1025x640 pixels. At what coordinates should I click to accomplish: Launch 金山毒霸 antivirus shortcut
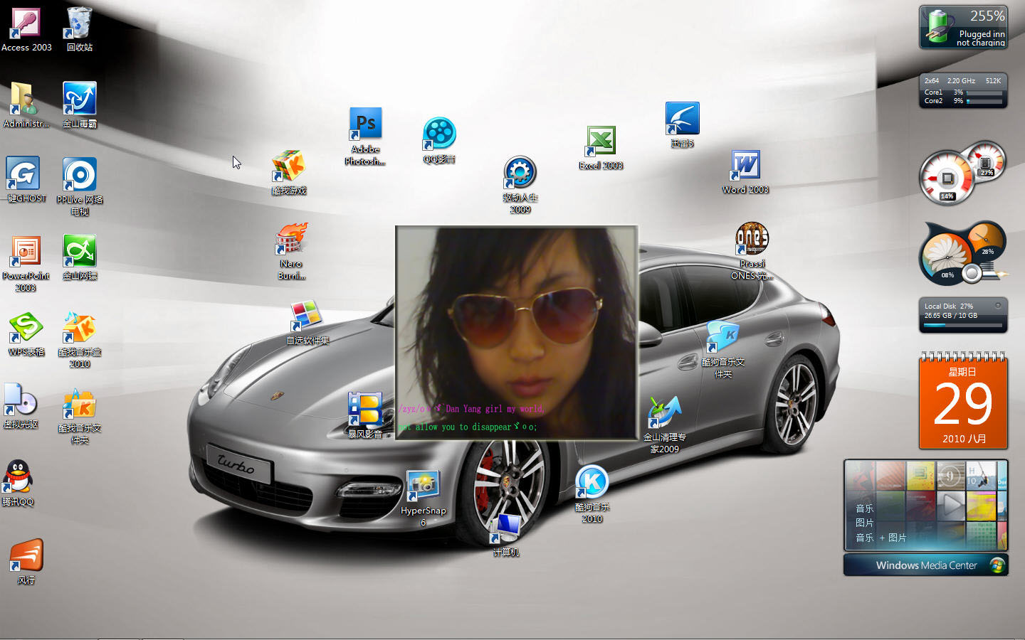(79, 105)
